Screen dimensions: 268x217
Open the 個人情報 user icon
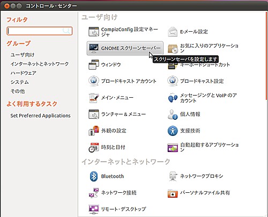pyautogui.click(x=173, y=114)
